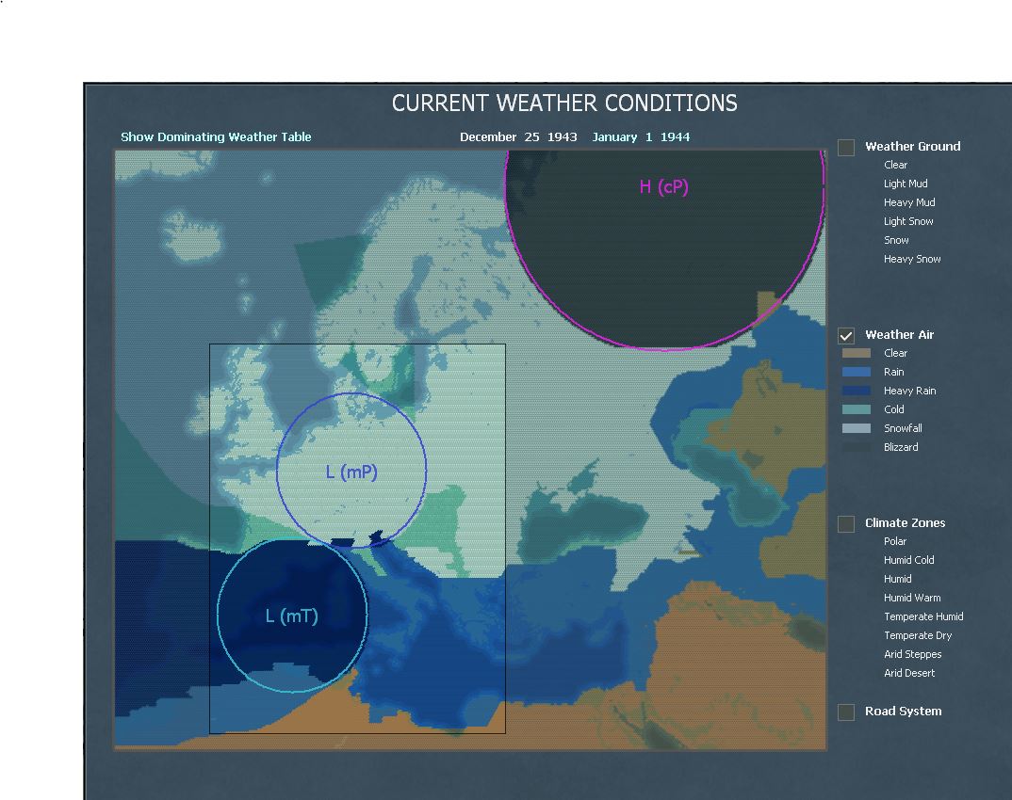1012x800 pixels.
Task: Click the Current Weather Conditions title
Action: click(564, 104)
